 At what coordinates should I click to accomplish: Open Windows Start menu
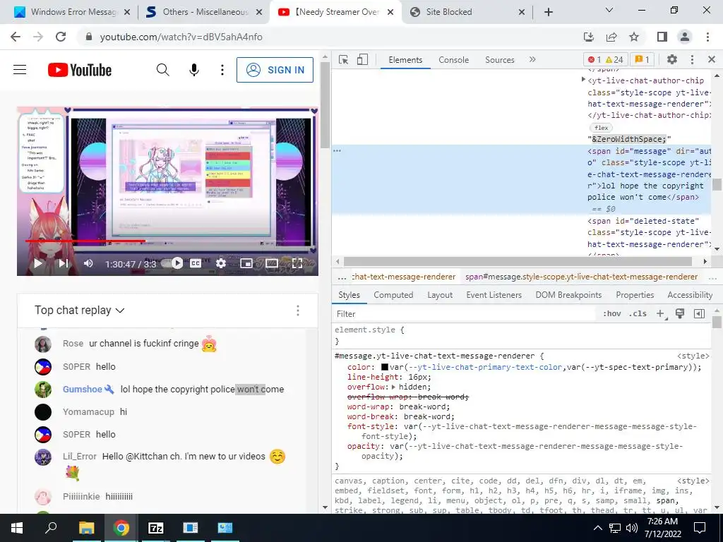(x=17, y=528)
